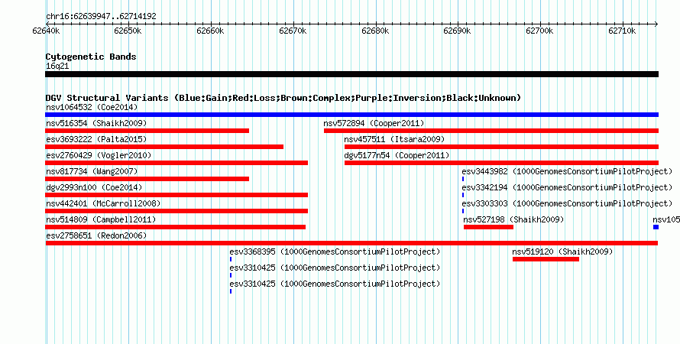
Task: Open the nsv1064532 (Coe2014) label
Action: (x=92, y=107)
